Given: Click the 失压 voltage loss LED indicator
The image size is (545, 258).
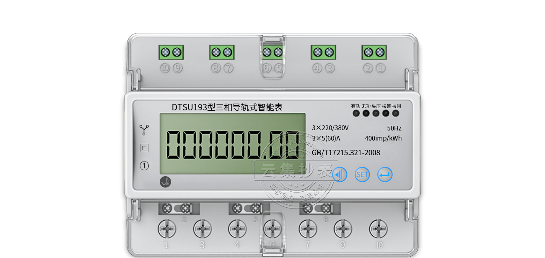Looking at the screenshot, I should tap(376, 113).
